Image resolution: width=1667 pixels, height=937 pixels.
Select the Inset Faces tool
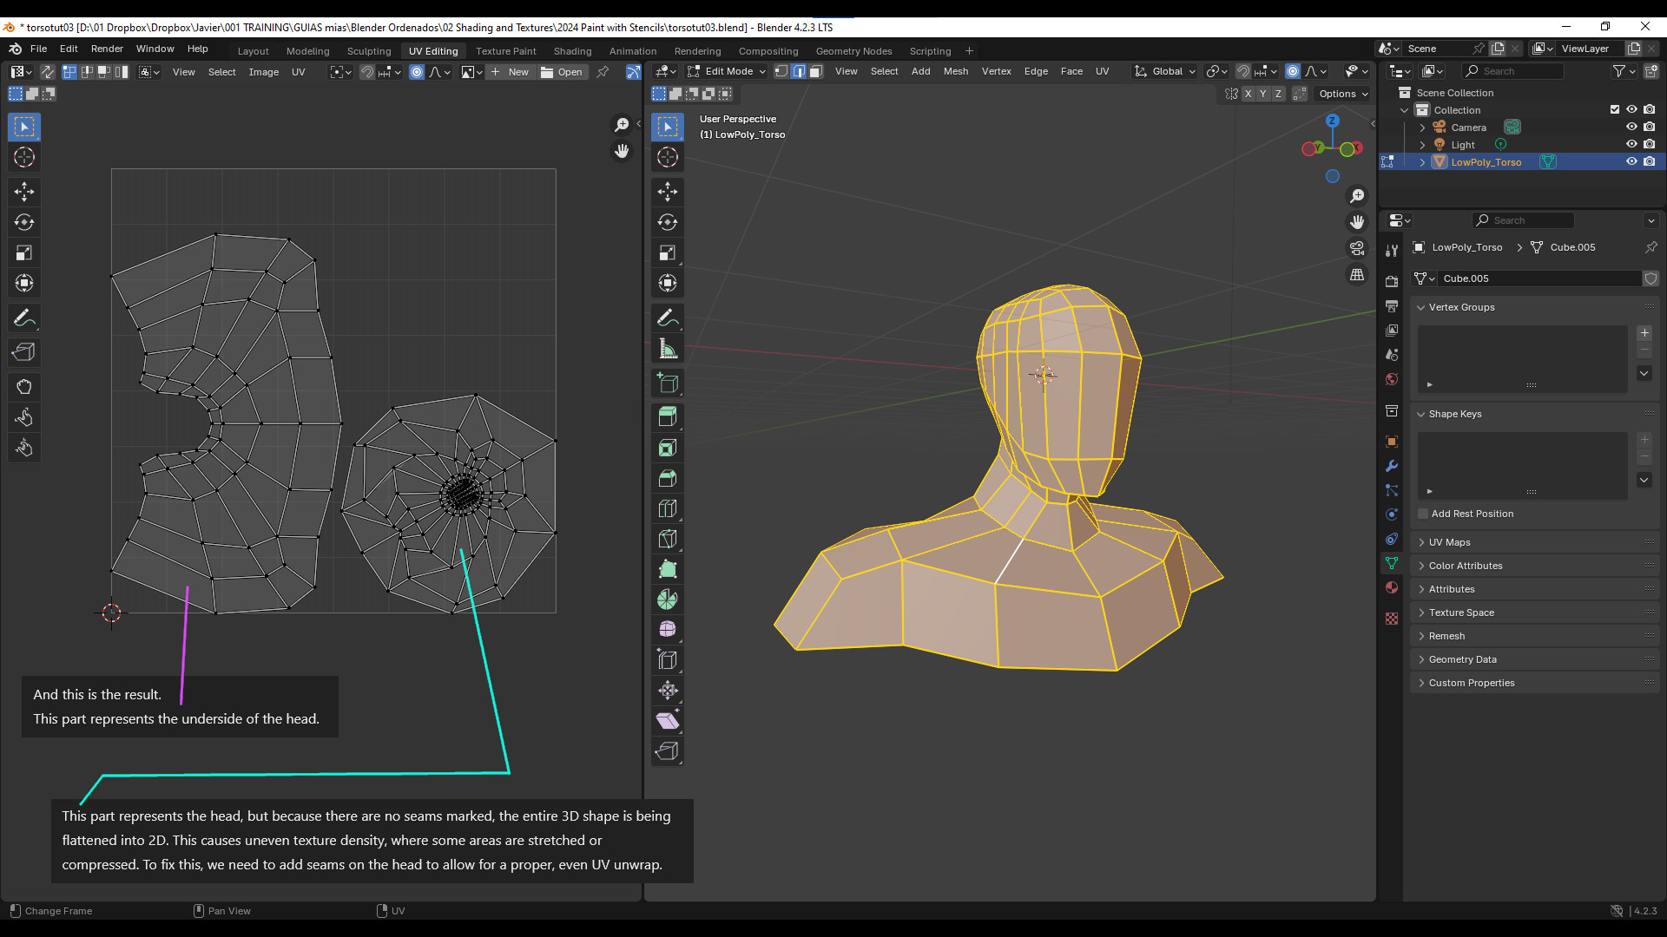point(668,448)
